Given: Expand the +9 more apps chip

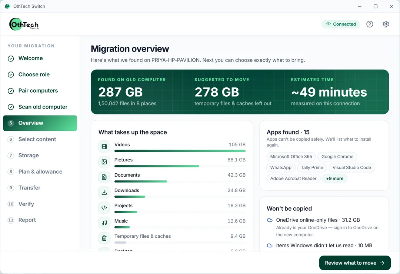Looking at the screenshot, I should [335, 178].
